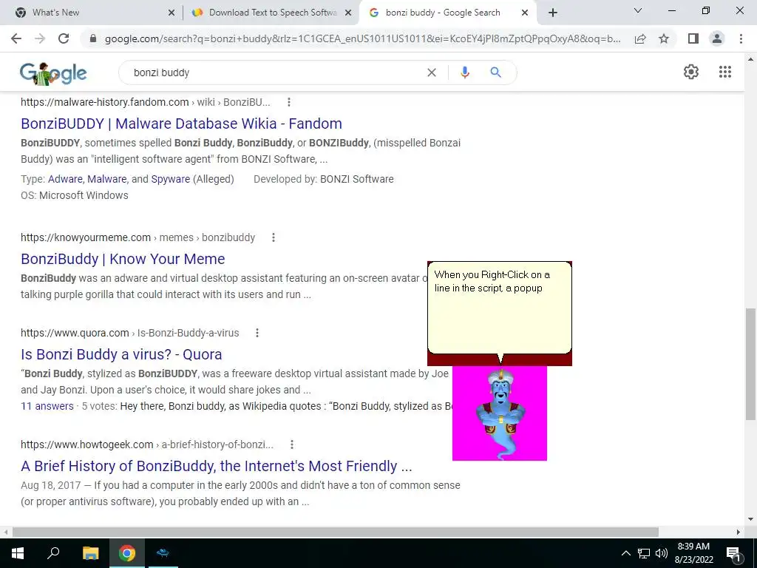Open the Chrome side panel
This screenshot has height=568, width=757.
693,38
